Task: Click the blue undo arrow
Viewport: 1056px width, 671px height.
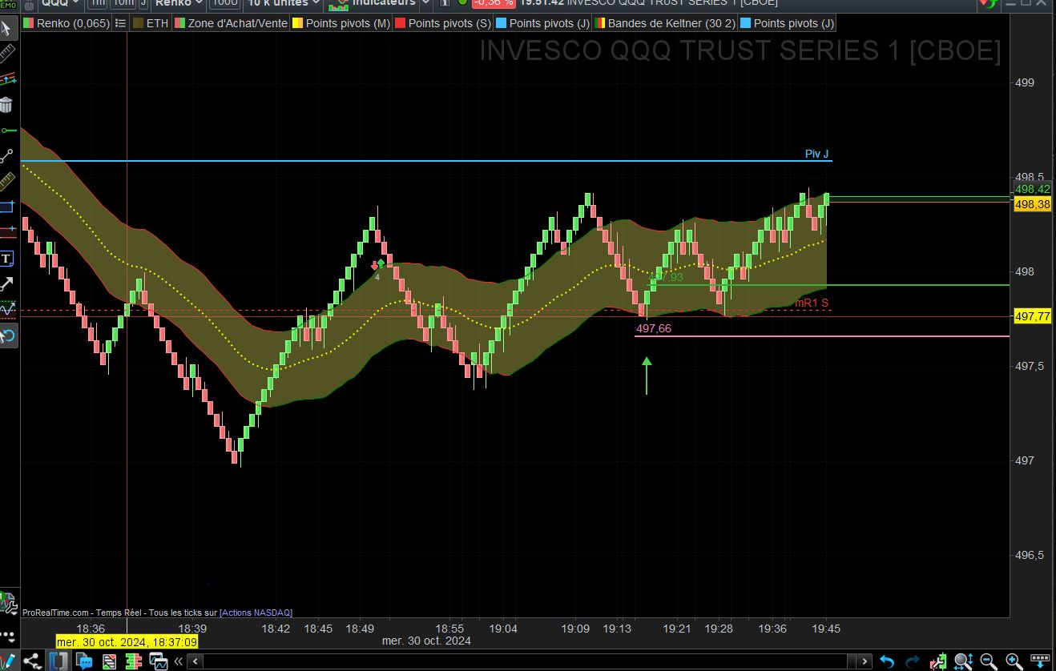Action: point(887,661)
